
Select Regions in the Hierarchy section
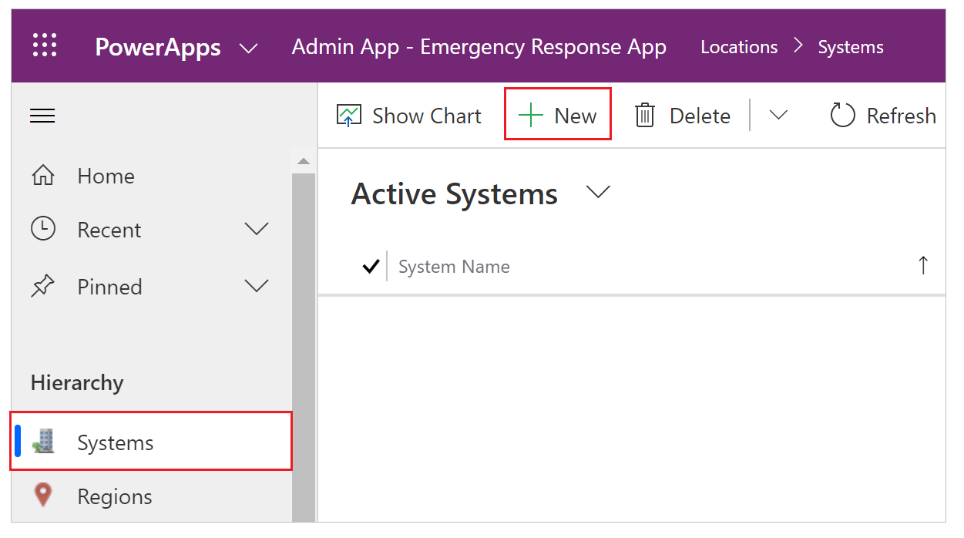click(151, 496)
